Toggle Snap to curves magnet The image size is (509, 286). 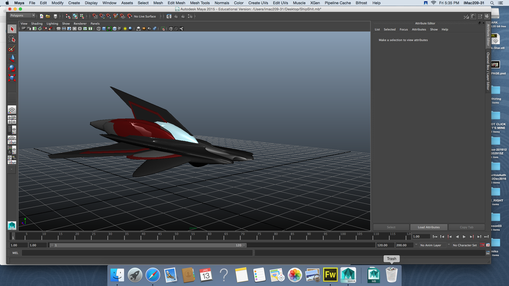(102, 16)
